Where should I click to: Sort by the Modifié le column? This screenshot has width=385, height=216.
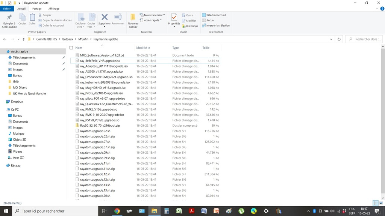[143, 48]
